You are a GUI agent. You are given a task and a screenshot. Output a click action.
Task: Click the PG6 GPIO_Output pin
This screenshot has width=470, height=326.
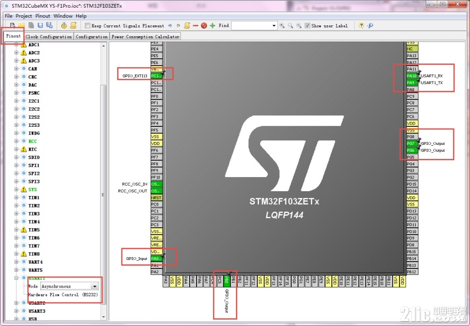[412, 150]
